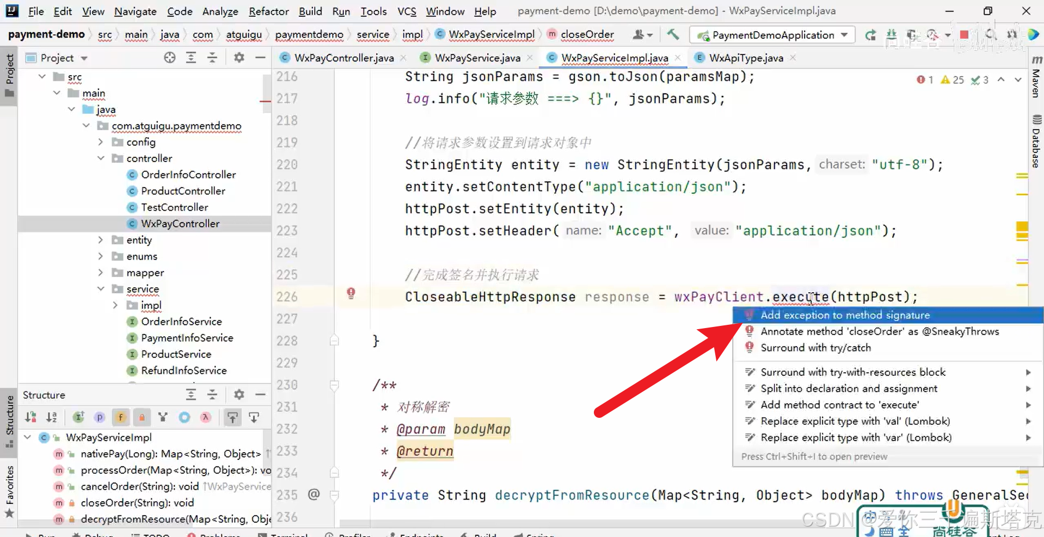Toggle Show Fields orange f icon

[120, 417]
